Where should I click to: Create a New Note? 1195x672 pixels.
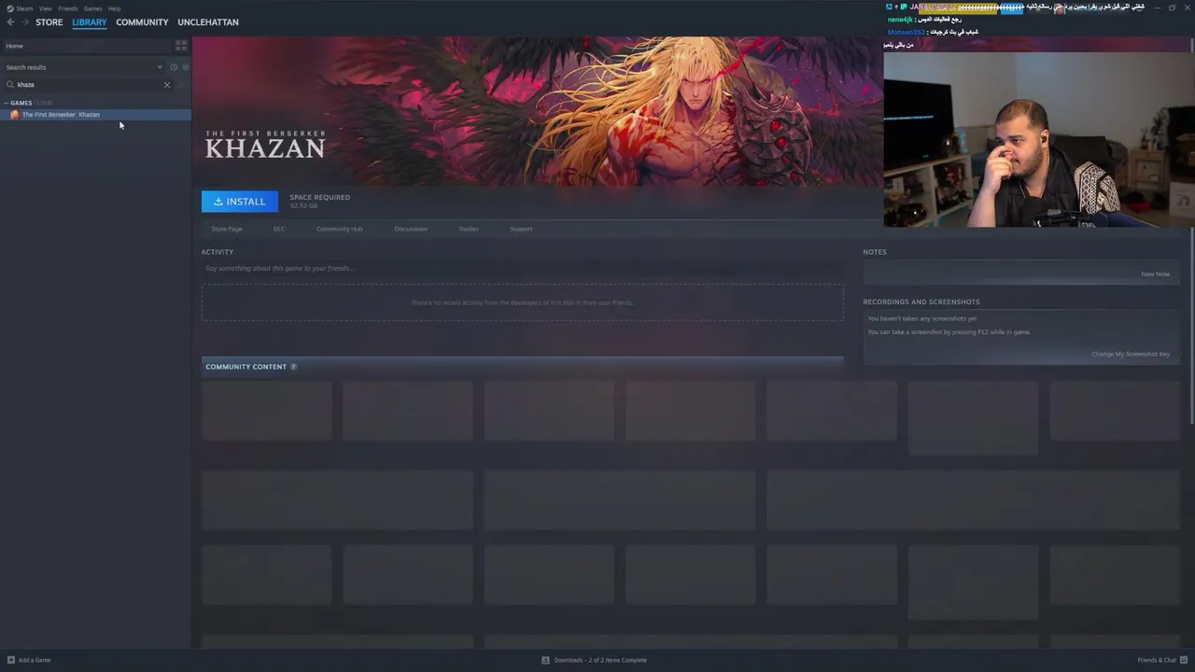[x=1155, y=274]
